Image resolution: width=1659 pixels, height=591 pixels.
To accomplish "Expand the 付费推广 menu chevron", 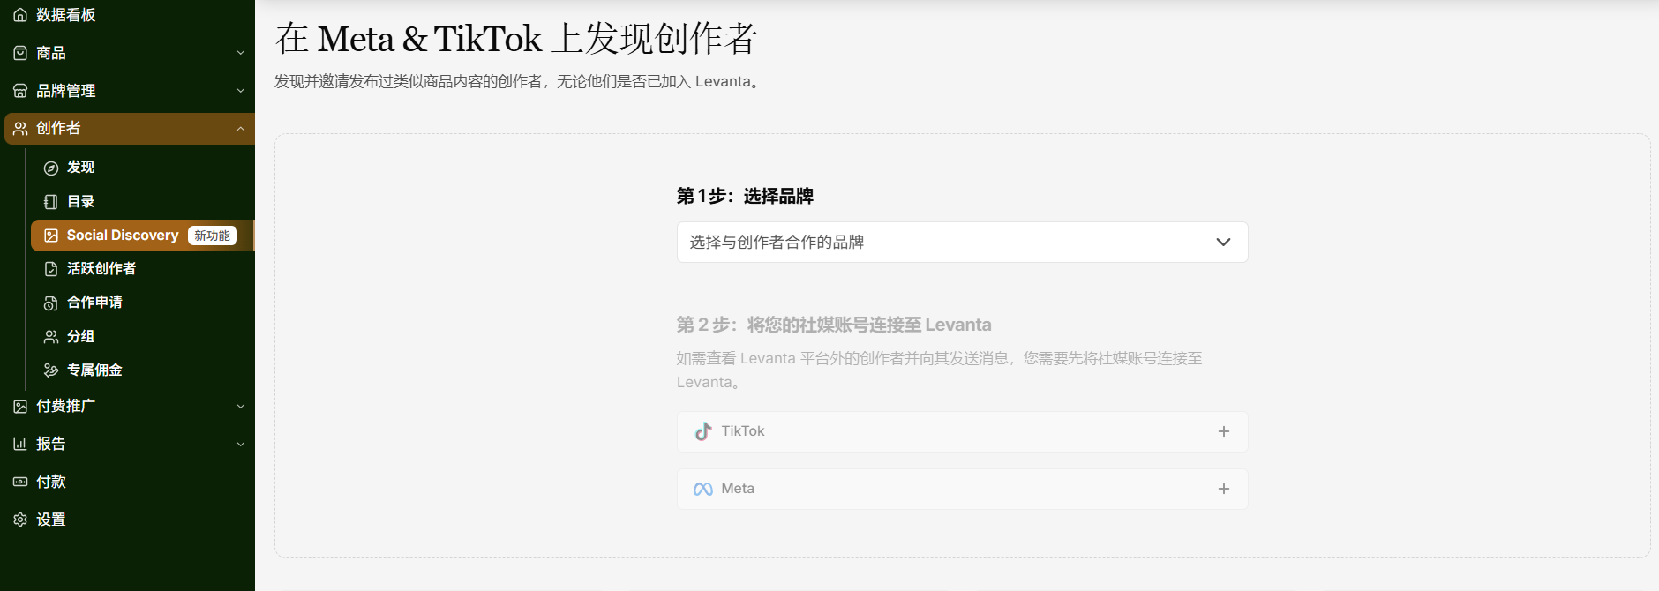I will pos(241,407).
